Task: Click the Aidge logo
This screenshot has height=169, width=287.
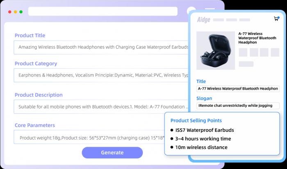Action: 203,20
